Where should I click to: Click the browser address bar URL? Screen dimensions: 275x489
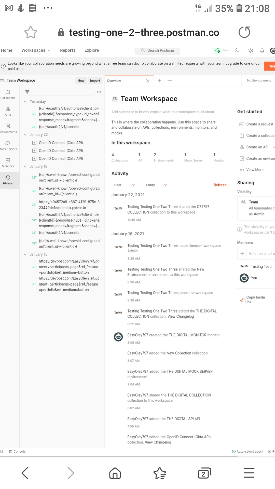pyautogui.click(x=144, y=32)
